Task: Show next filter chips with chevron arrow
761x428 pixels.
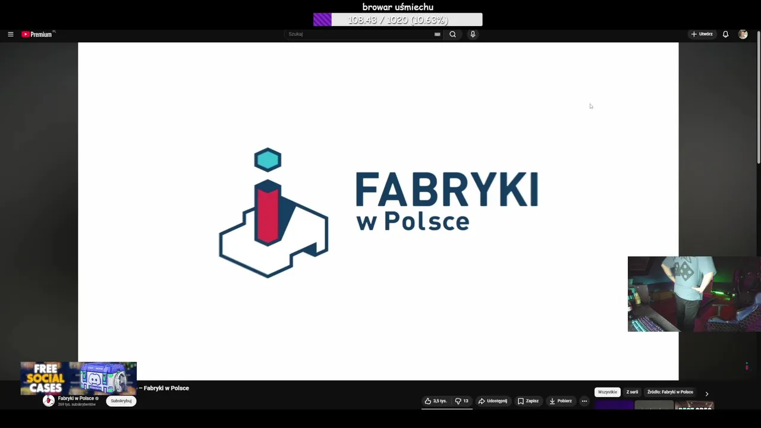Action: tap(706, 394)
